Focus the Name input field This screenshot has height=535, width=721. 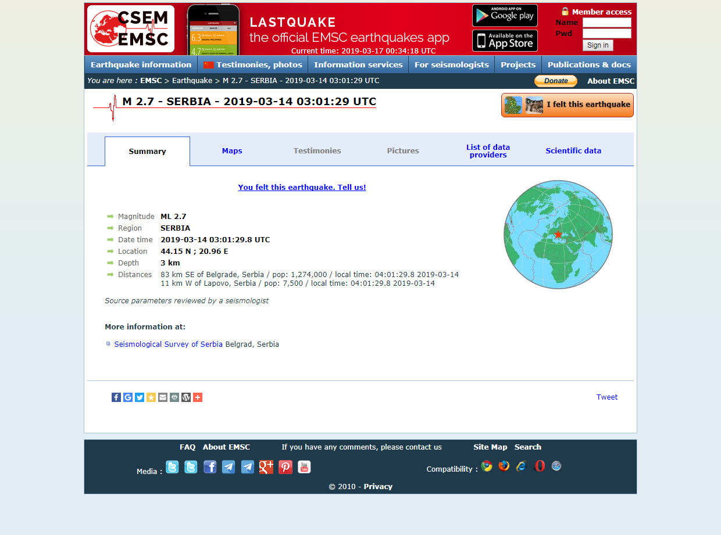[x=607, y=23]
